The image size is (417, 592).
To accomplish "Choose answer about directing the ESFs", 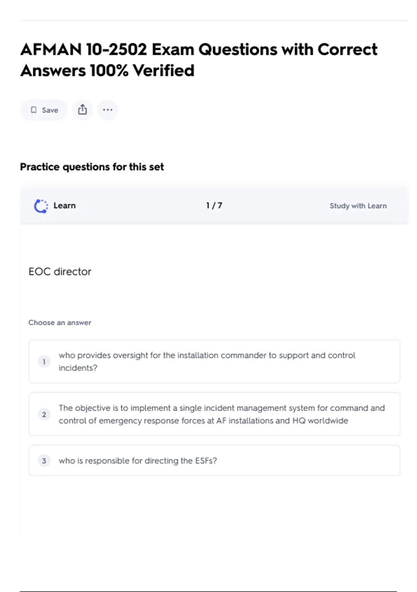I will pyautogui.click(x=138, y=461).
